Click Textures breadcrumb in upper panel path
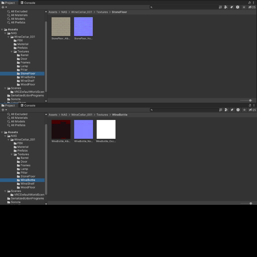 tap(102, 12)
